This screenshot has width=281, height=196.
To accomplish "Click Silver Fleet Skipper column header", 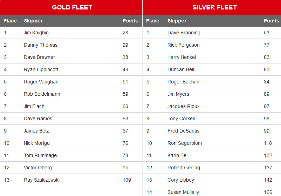I will tap(177, 21).
